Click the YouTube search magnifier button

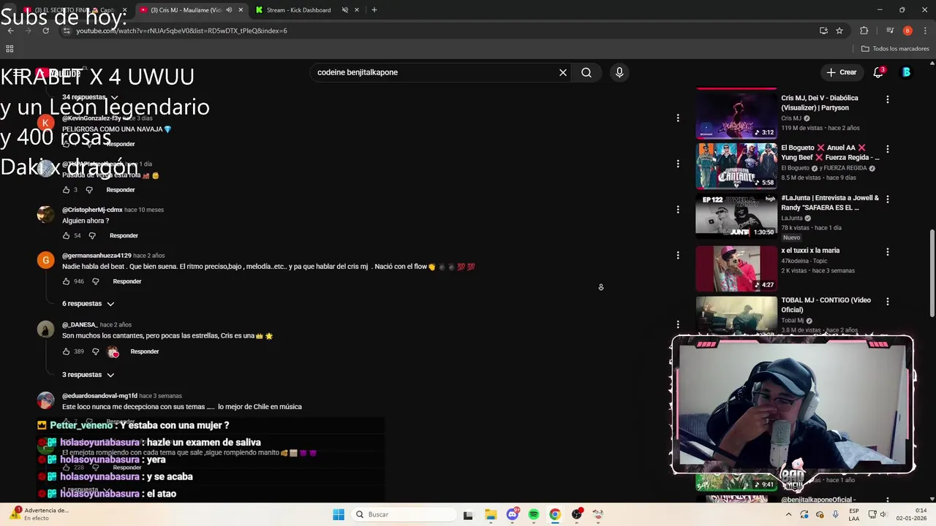tap(586, 72)
